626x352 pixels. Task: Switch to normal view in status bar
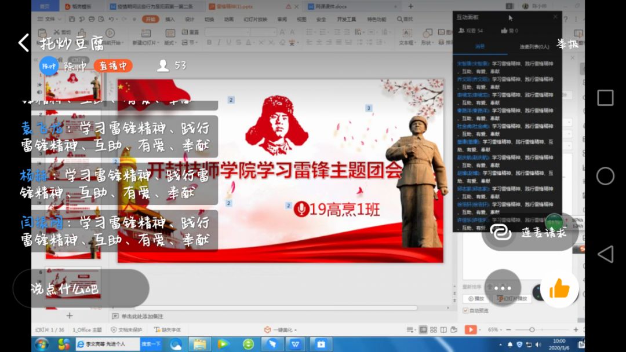click(423, 329)
